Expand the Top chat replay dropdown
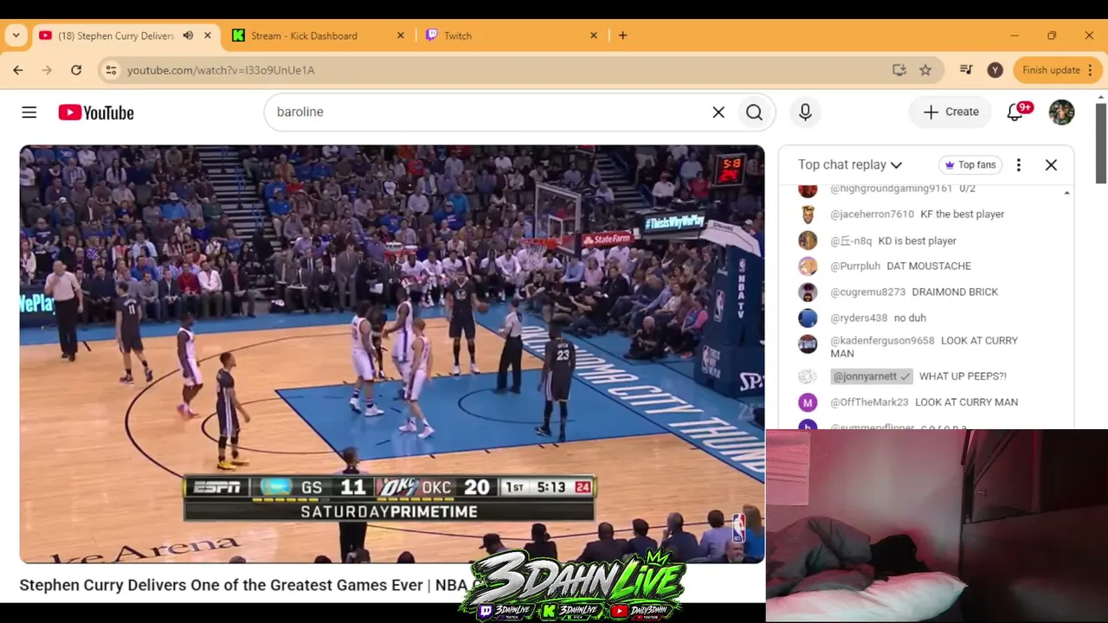The height and width of the screenshot is (623, 1108). 850,164
